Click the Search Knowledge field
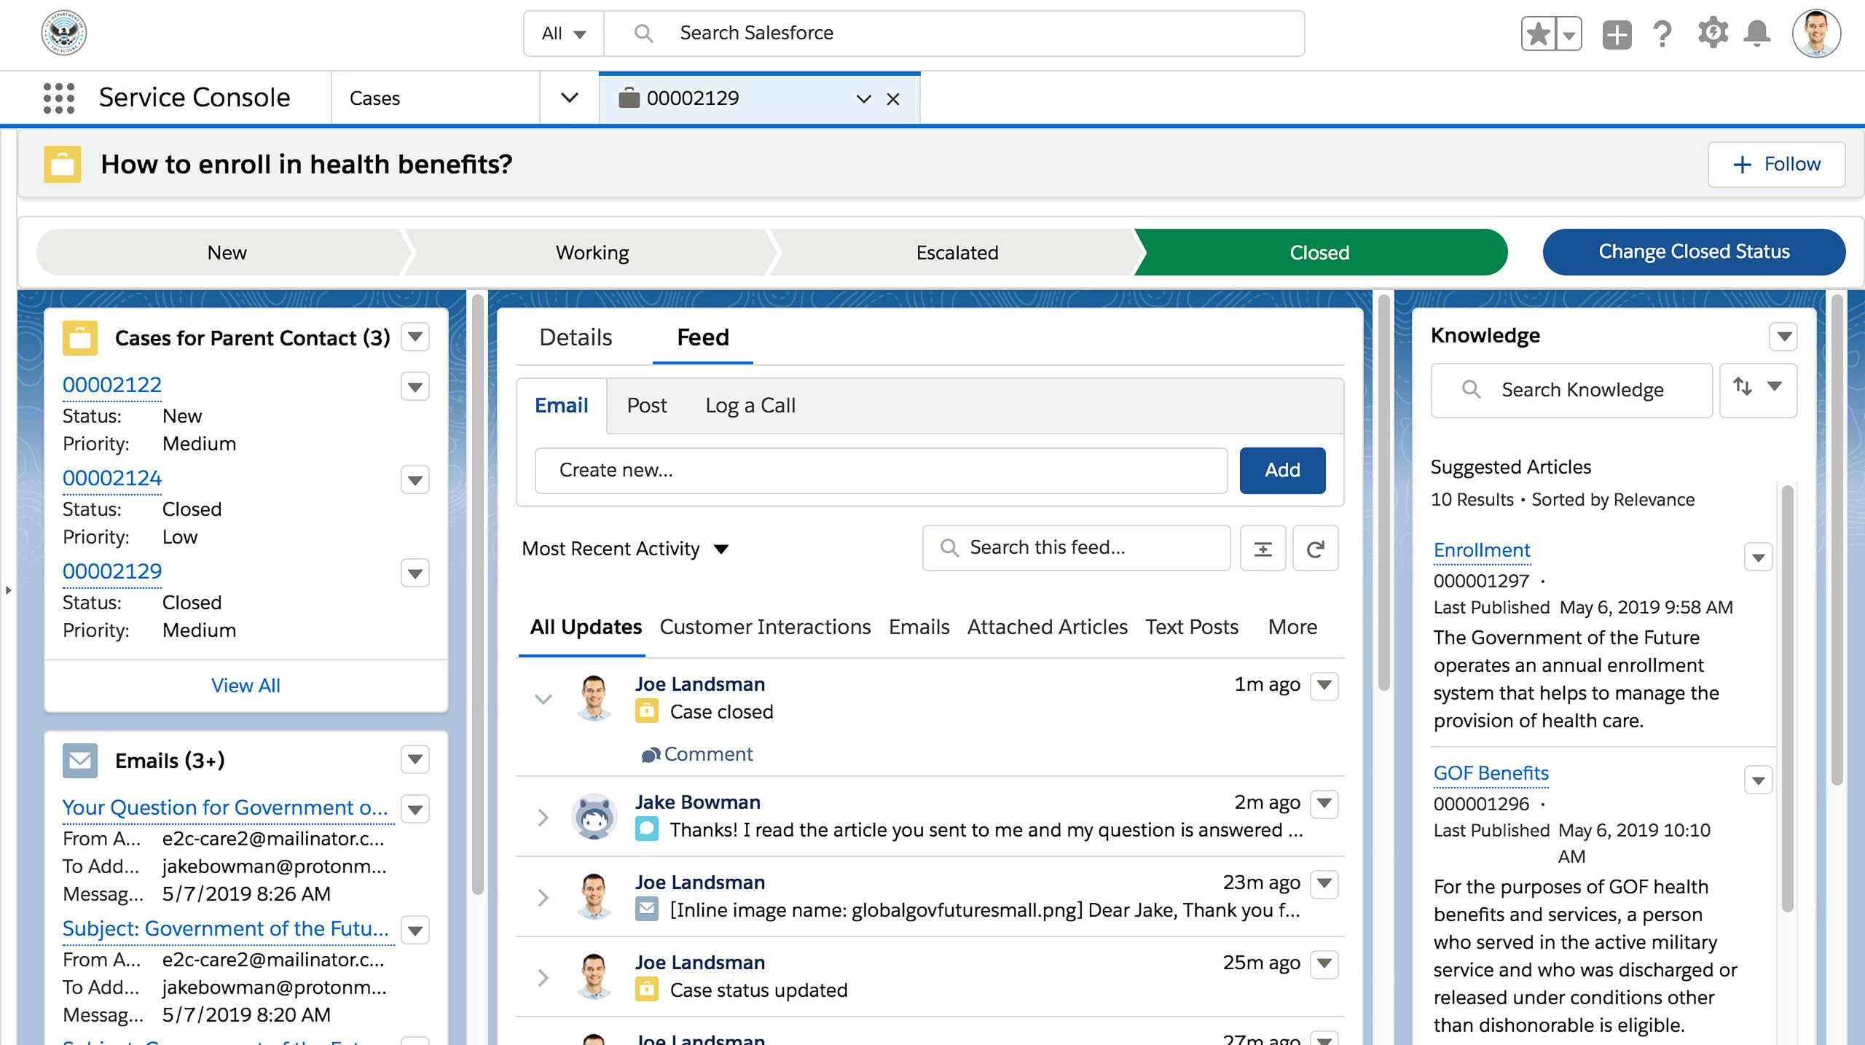The image size is (1865, 1045). [1571, 390]
